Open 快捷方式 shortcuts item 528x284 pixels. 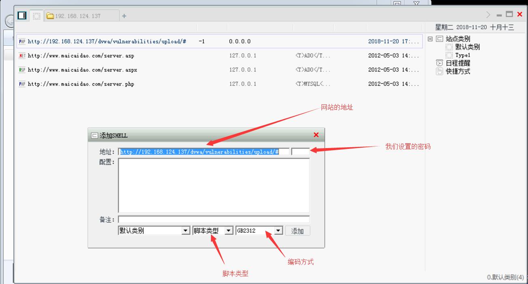pos(458,71)
